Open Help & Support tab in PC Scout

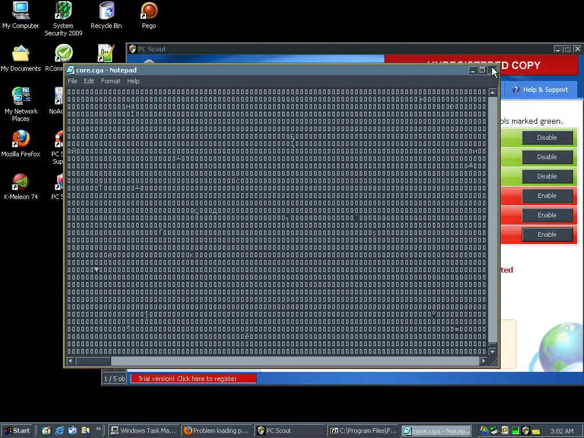click(x=540, y=90)
